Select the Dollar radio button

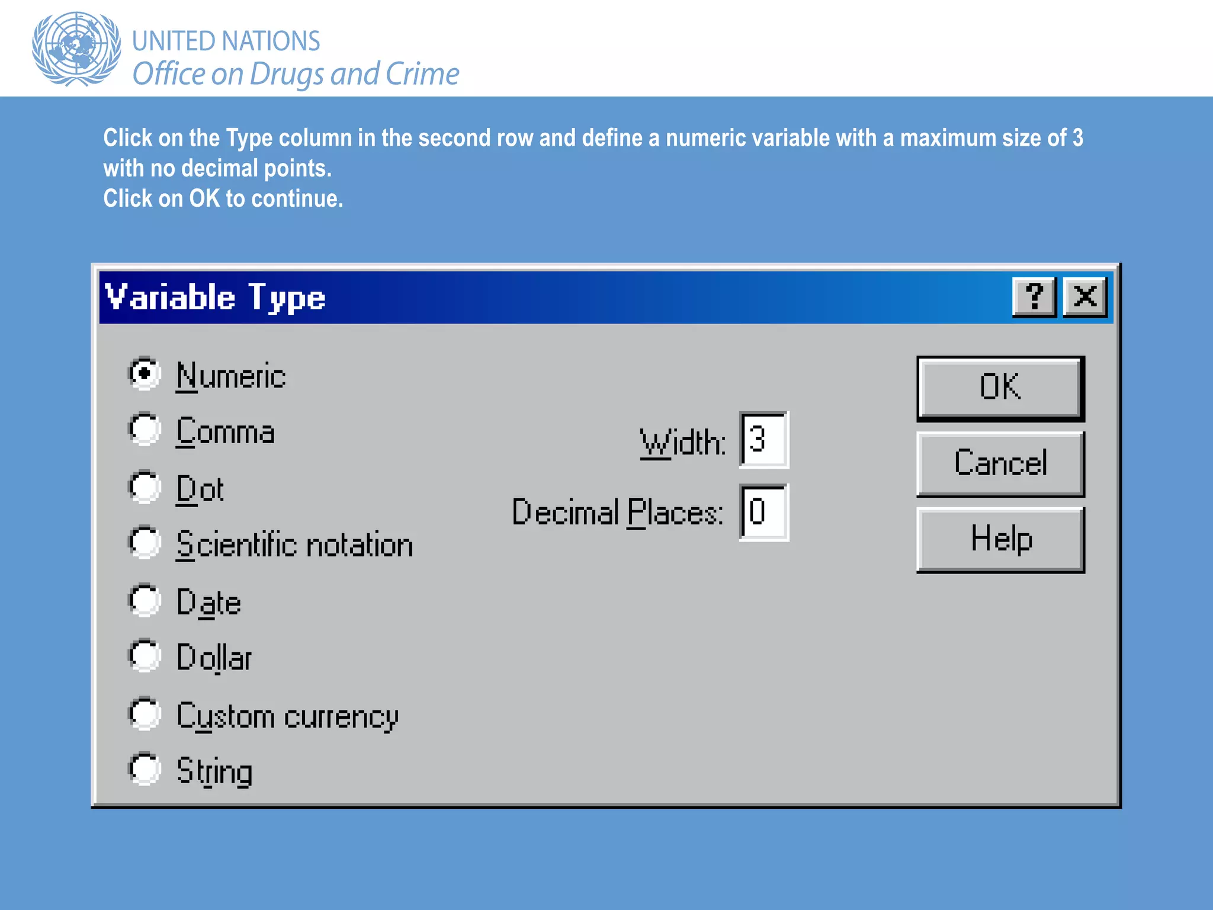coord(145,656)
